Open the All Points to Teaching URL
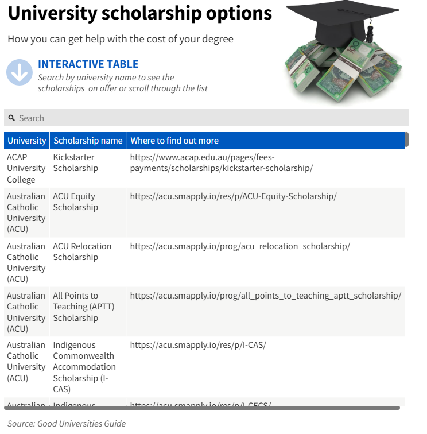Image resolution: width=427 pixels, height=434 pixels. pyautogui.click(x=265, y=296)
